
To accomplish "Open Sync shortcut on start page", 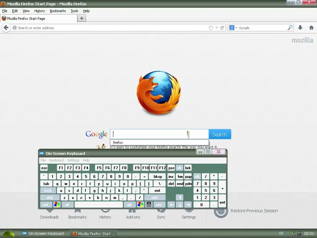I will click(161, 214).
